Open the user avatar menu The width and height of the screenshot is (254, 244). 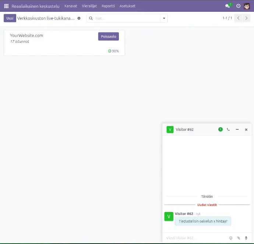247,6
